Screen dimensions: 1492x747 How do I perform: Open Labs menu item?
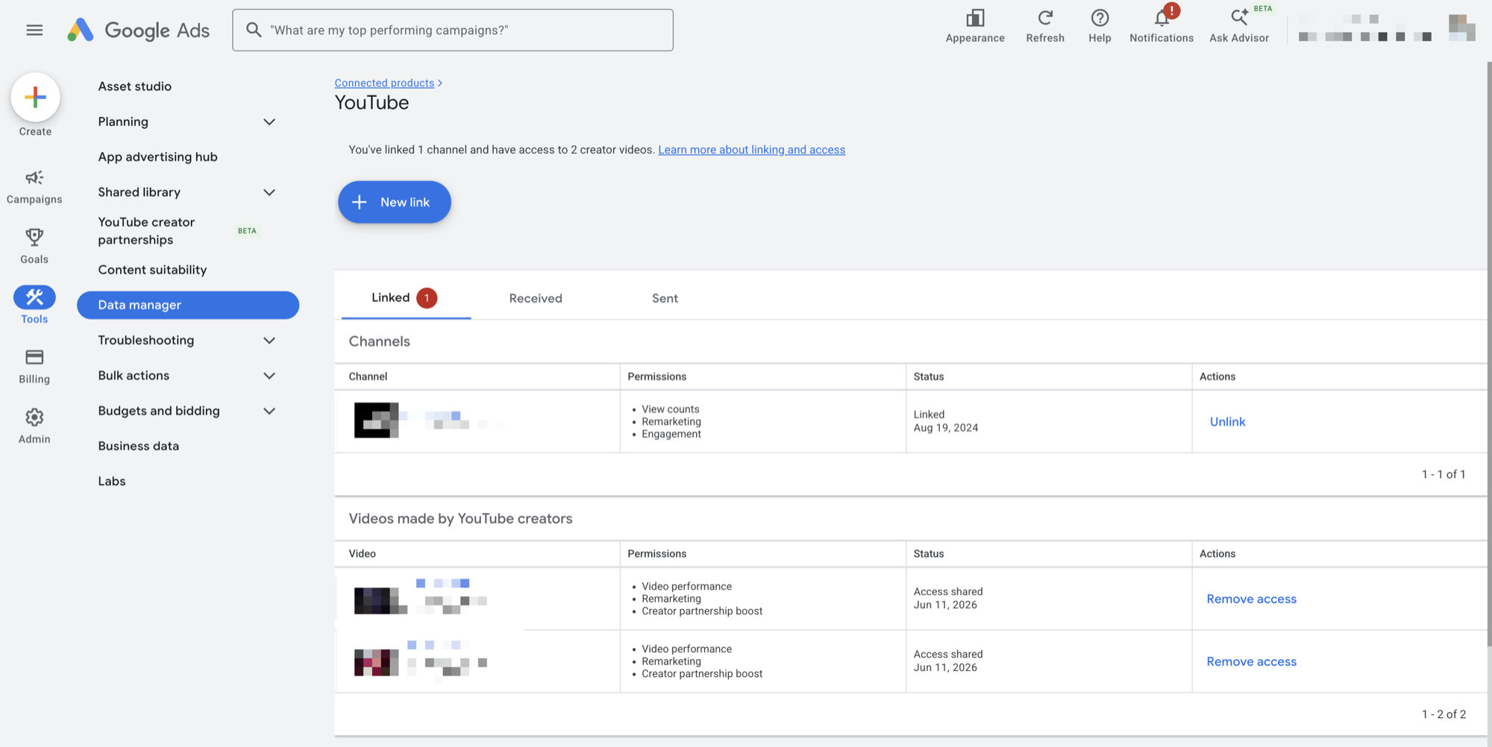coord(112,482)
